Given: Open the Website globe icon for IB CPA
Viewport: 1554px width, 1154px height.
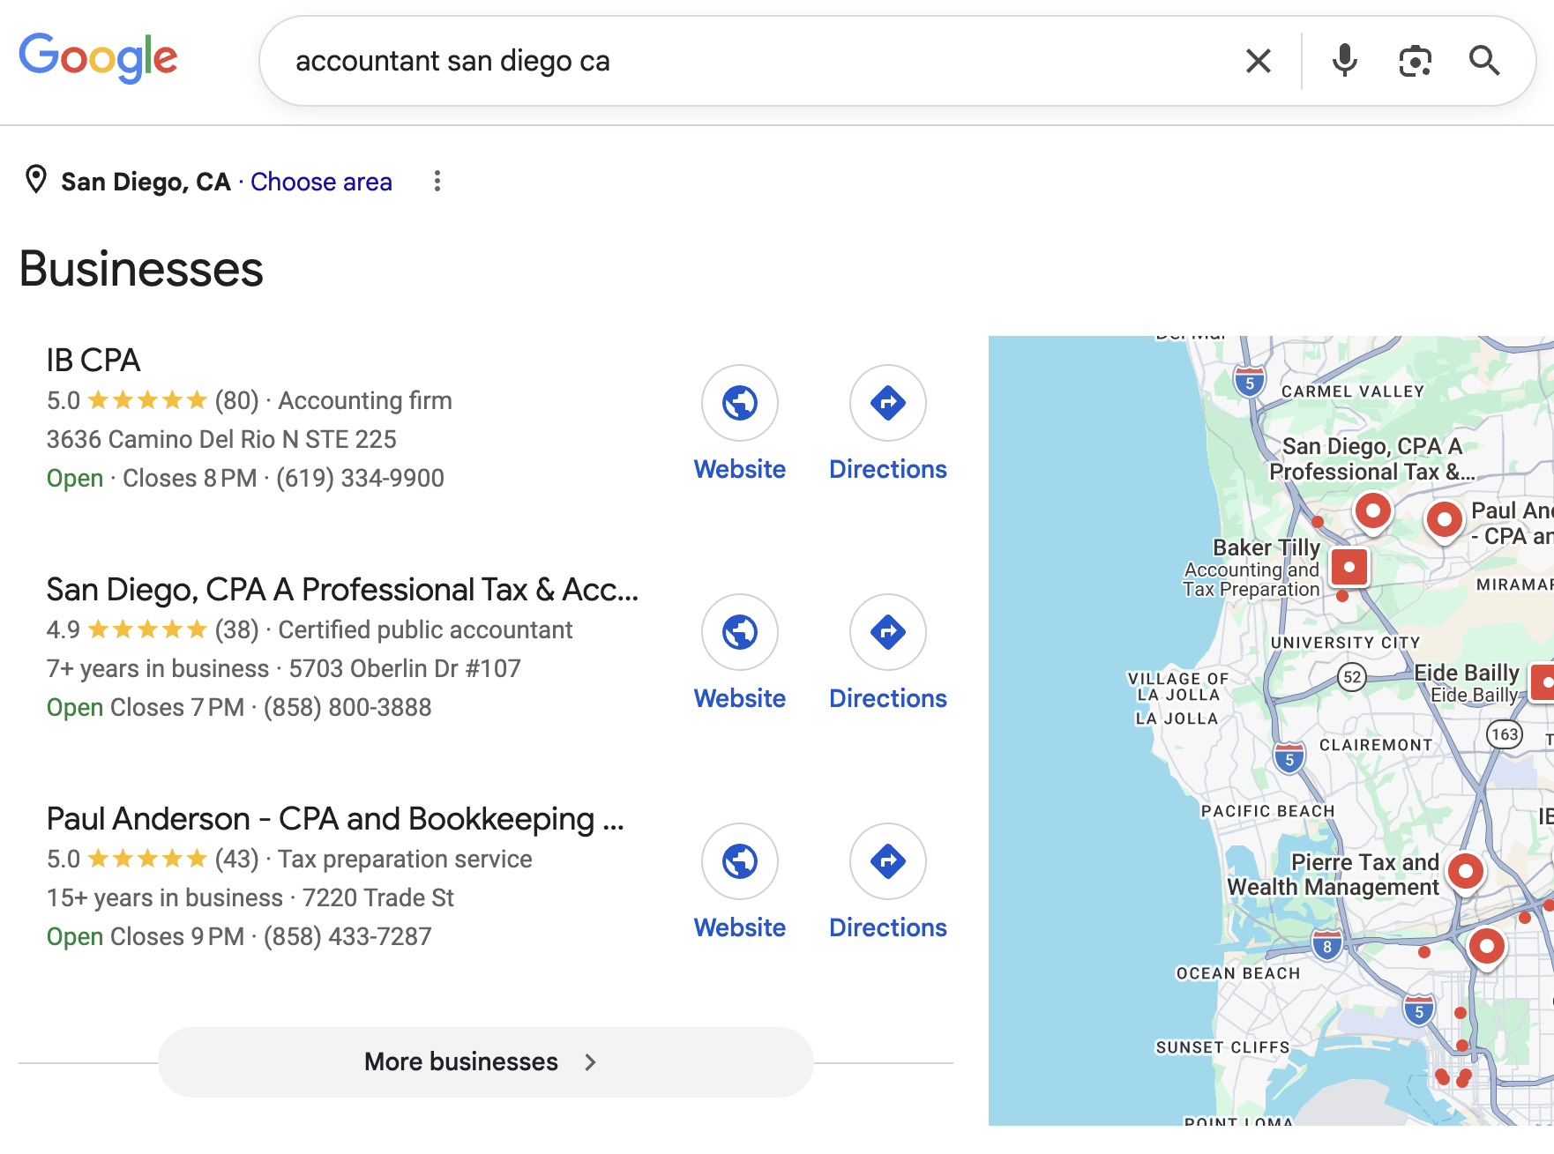Looking at the screenshot, I should [739, 403].
